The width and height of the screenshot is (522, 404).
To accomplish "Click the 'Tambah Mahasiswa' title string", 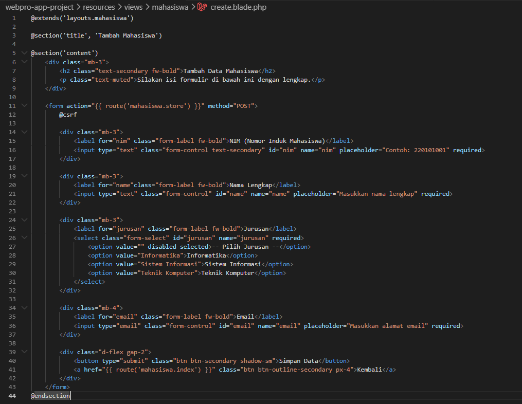I will (127, 35).
